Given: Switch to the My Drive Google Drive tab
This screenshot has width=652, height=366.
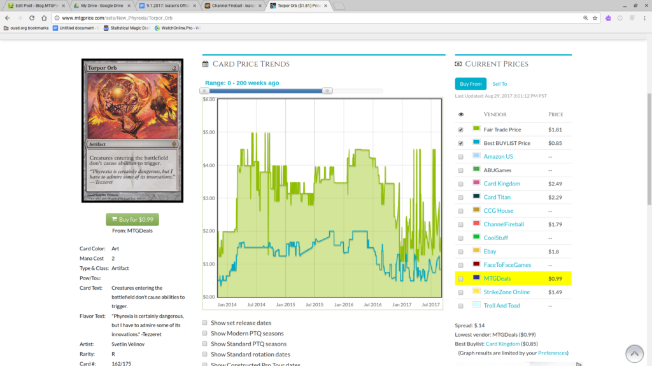Looking at the screenshot, I should point(101,6).
